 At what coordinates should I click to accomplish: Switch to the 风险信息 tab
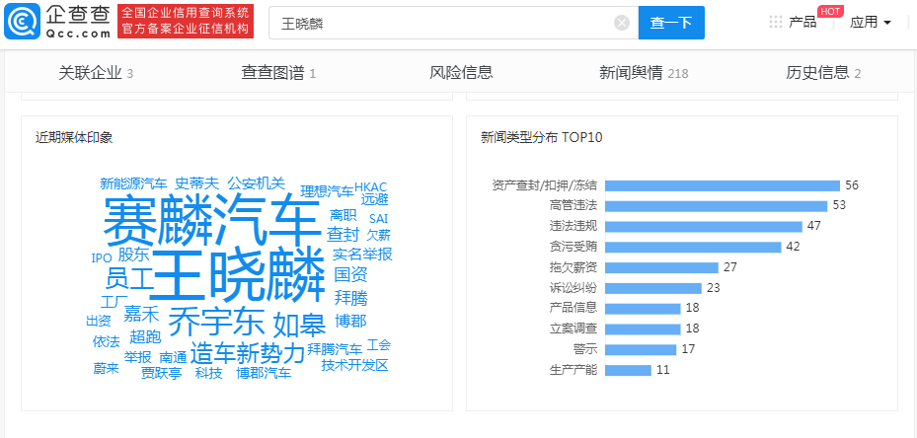click(x=461, y=73)
